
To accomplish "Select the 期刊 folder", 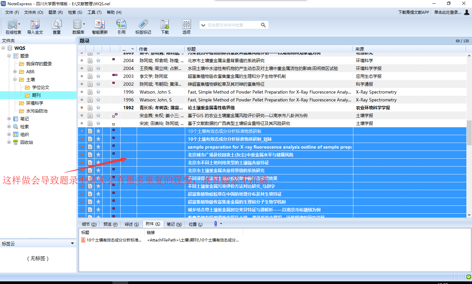I will coord(36,95).
